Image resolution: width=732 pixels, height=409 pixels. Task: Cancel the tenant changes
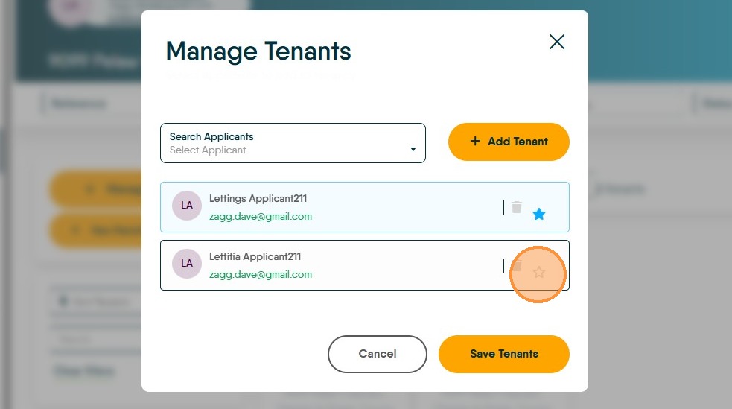pyautogui.click(x=378, y=354)
